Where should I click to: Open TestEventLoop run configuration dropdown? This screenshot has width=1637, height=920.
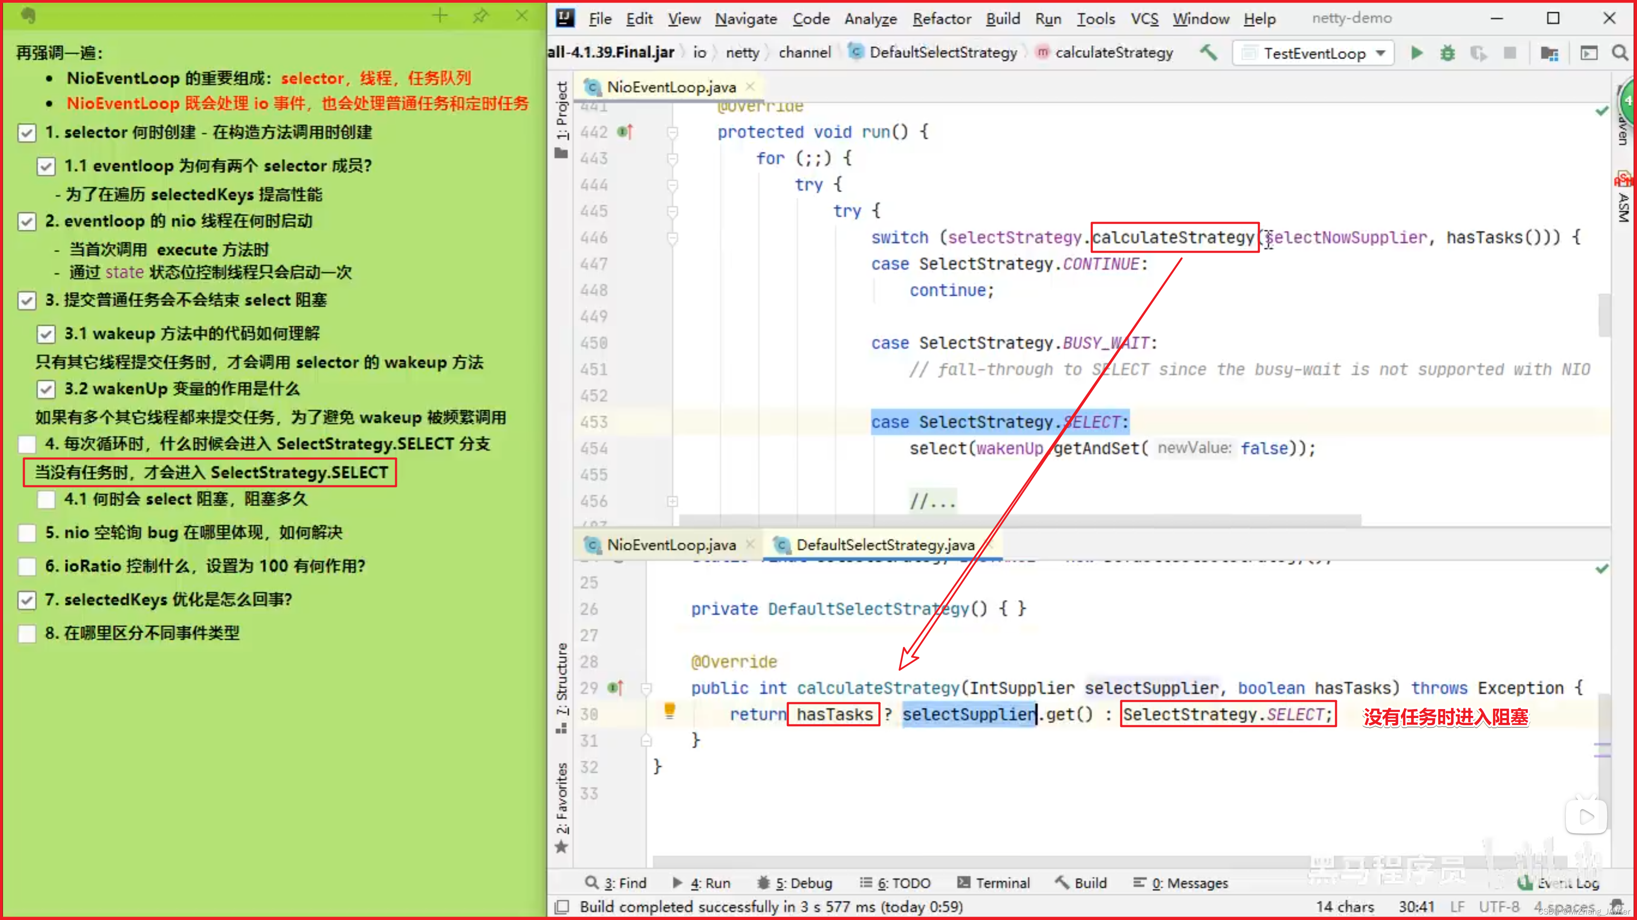click(1313, 53)
